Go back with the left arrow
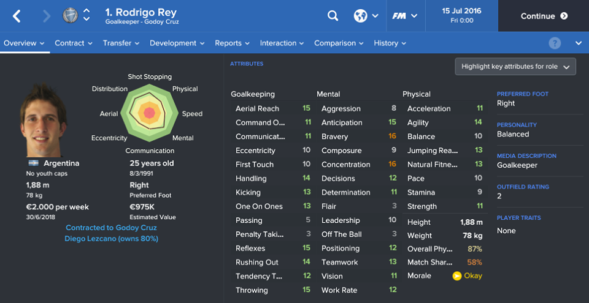589x303 pixels. click(x=17, y=16)
